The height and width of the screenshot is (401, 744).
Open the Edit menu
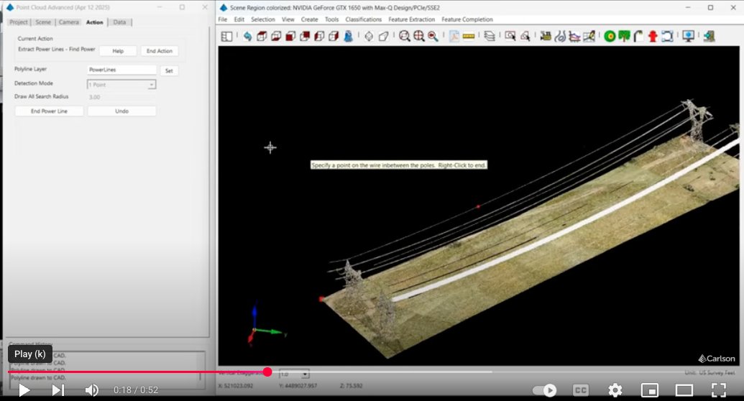click(239, 19)
